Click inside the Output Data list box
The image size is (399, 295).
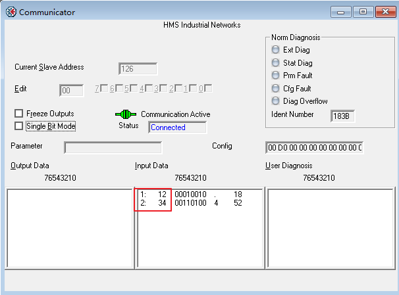(70, 228)
